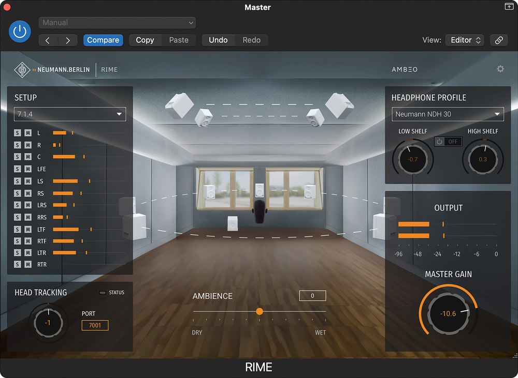
Task: Select the subwoofer speaker in room
Action: pos(233,223)
